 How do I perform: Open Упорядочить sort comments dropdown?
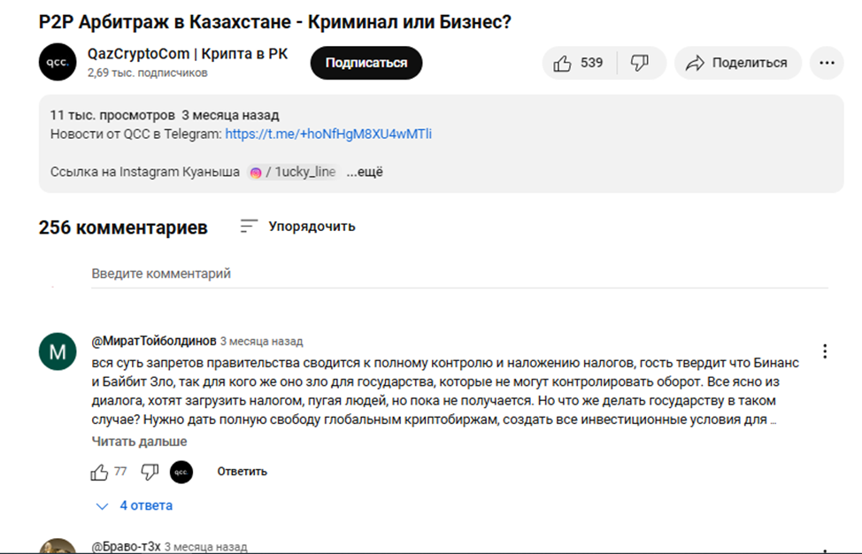tap(298, 227)
